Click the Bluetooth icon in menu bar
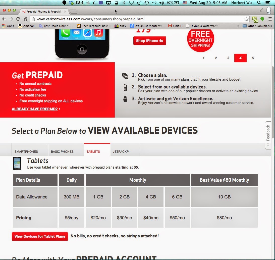The image size is (275, 260). 124,3
